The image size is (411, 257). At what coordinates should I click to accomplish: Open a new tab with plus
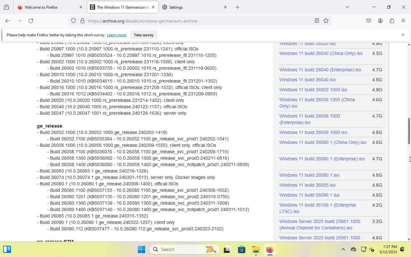click(237, 7)
